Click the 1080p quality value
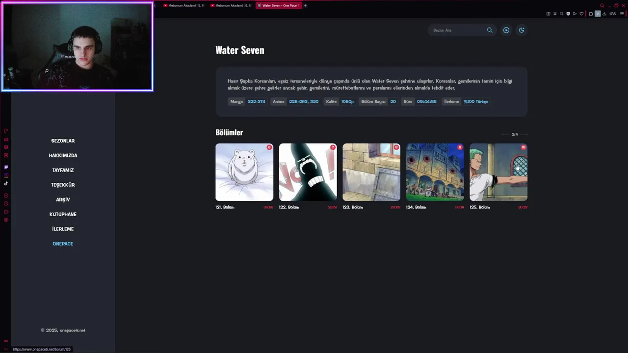Screen dimensions: 628x353 (x=347, y=101)
